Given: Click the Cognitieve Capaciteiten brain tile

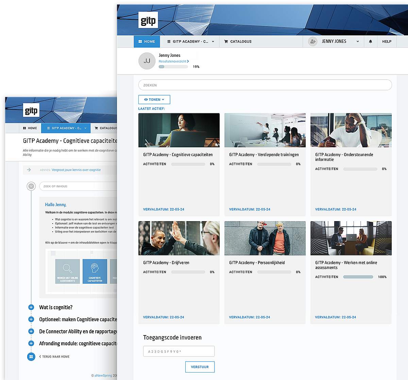Looking at the screenshot, I should (x=95, y=271).
